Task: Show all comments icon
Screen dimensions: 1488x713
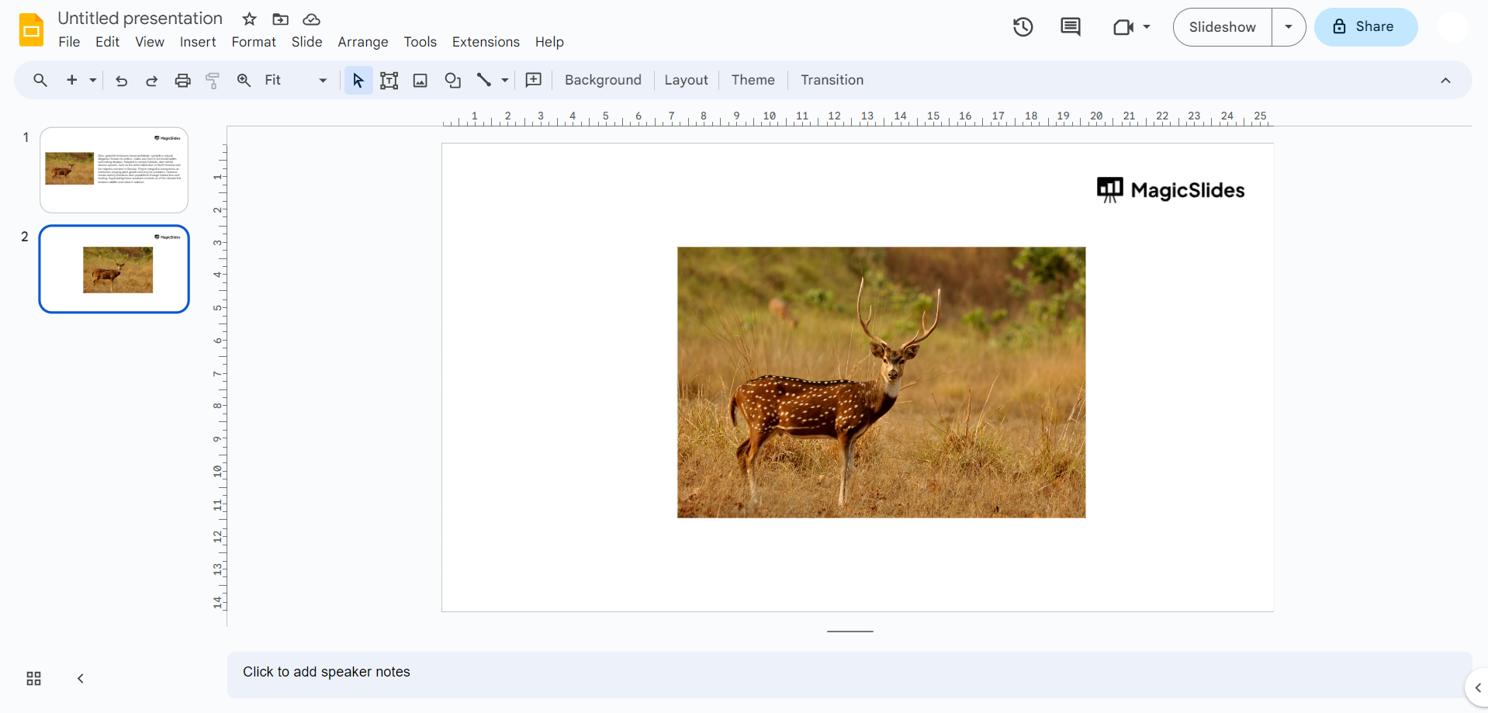Action: [1070, 27]
